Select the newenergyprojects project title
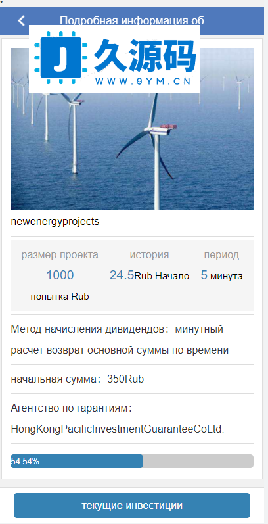The height and width of the screenshot is (524, 268). (x=55, y=222)
